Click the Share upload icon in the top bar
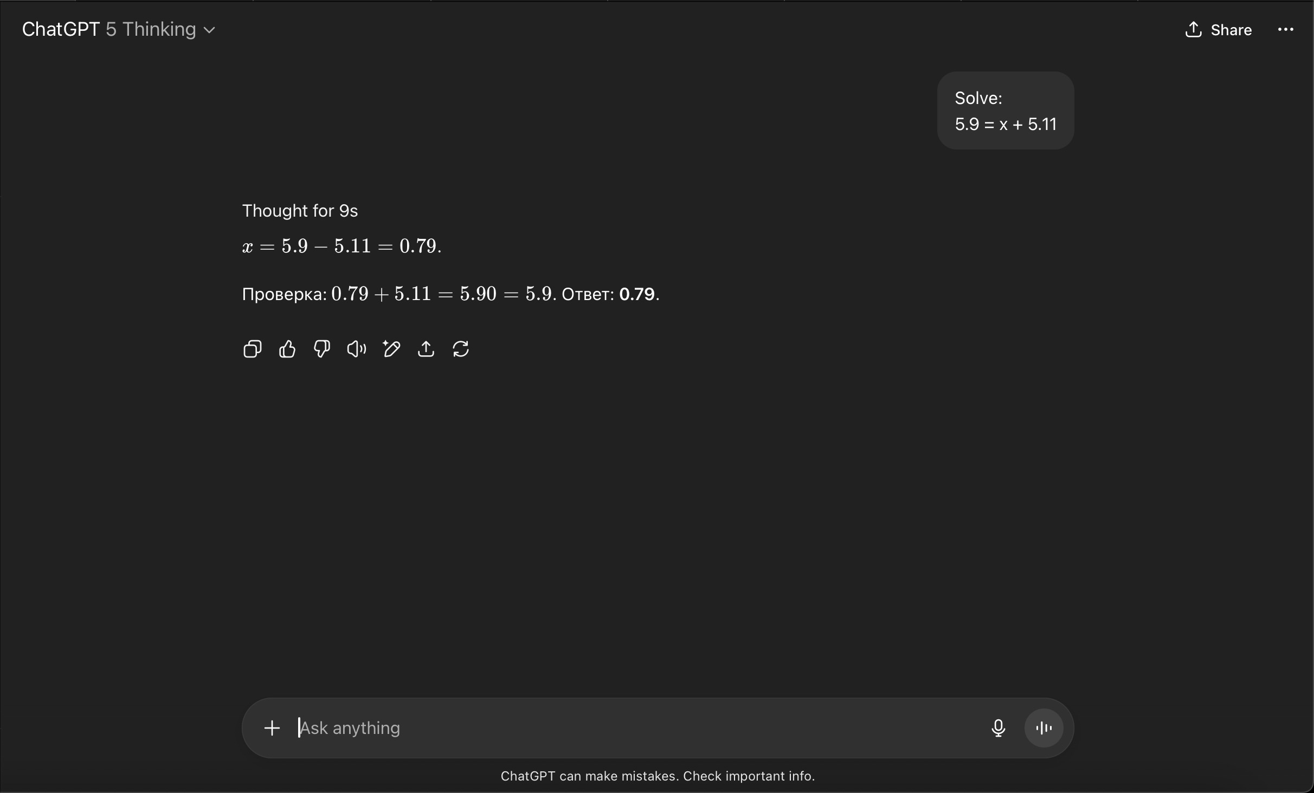This screenshot has width=1314, height=793. (x=1193, y=30)
